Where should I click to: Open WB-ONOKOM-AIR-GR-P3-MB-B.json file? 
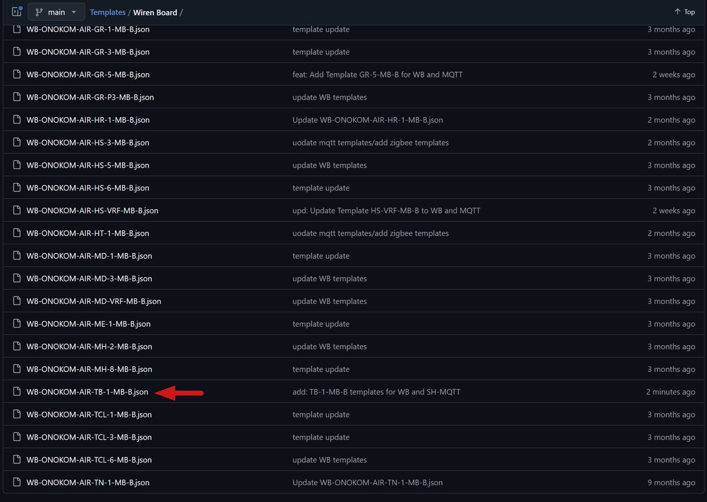click(x=90, y=97)
